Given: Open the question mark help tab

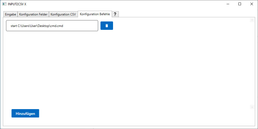Looking at the screenshot, I should point(115,14).
